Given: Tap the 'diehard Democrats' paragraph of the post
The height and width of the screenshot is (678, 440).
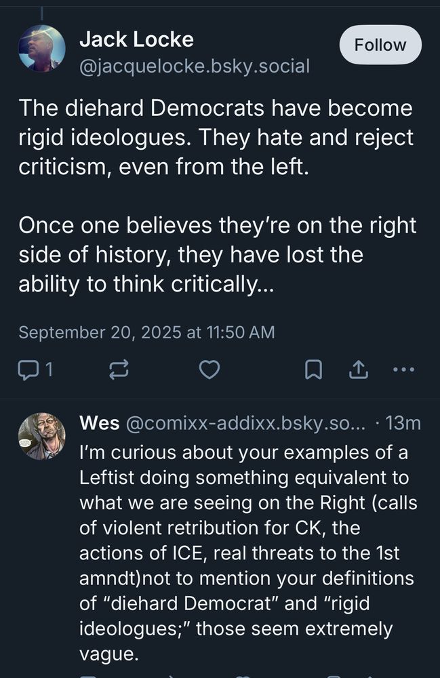Looking at the screenshot, I should (216, 137).
